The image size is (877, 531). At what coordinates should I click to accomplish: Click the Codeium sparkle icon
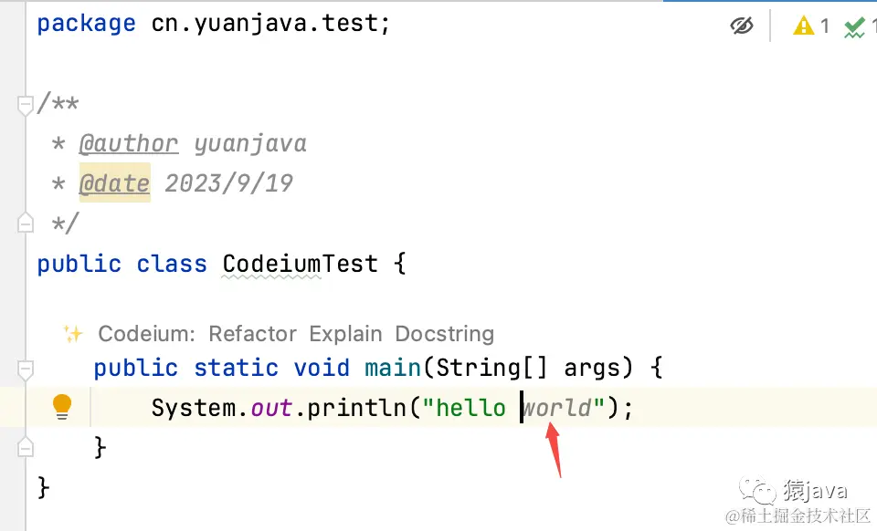[x=73, y=334]
